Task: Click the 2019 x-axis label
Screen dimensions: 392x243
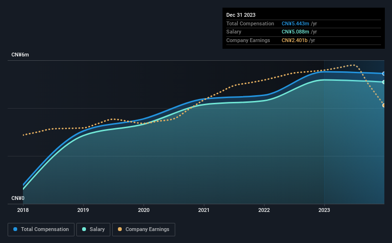Action: pyautogui.click(x=83, y=210)
